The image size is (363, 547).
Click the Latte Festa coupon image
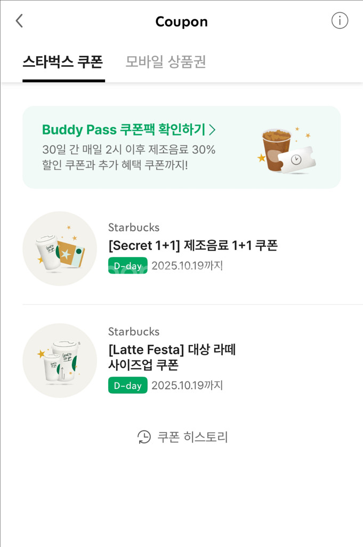[x=60, y=361]
